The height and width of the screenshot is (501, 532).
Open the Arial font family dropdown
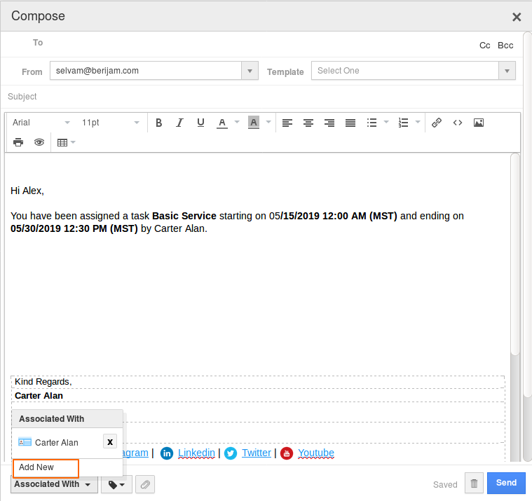[41, 123]
